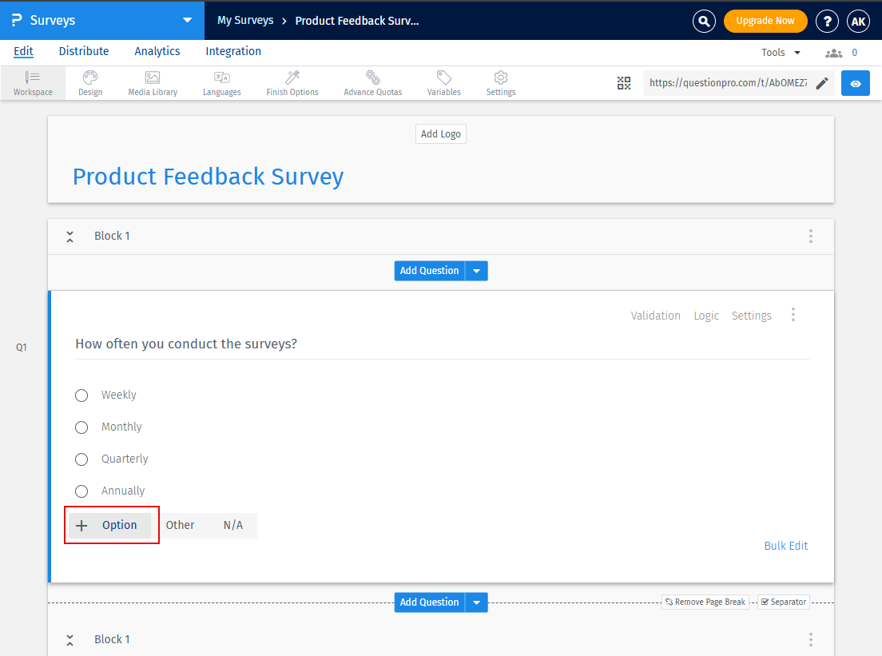Collapse Block 1
The height and width of the screenshot is (656, 882).
70,236
